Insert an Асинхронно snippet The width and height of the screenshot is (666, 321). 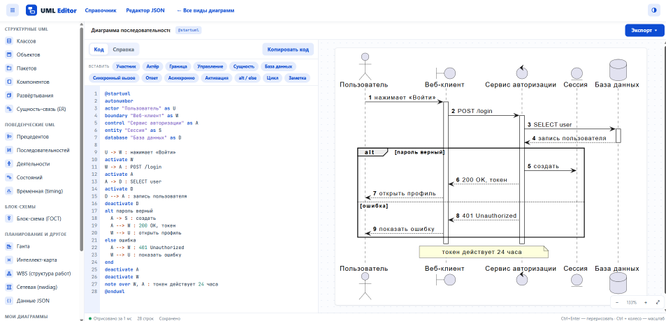coord(182,78)
